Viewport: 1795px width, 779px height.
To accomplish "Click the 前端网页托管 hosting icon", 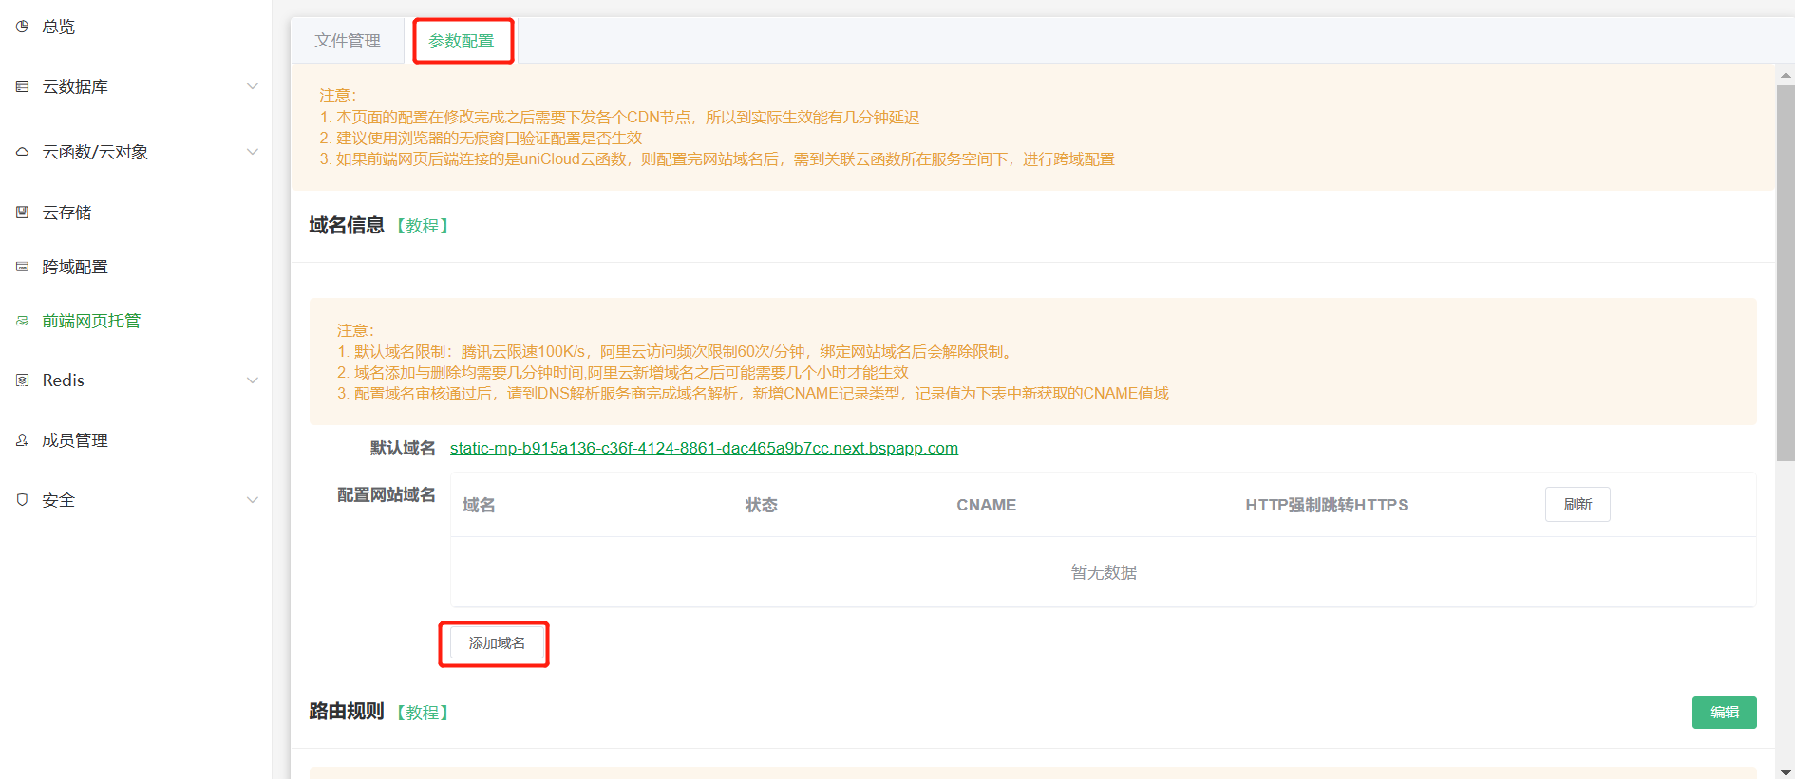I will 22,321.
